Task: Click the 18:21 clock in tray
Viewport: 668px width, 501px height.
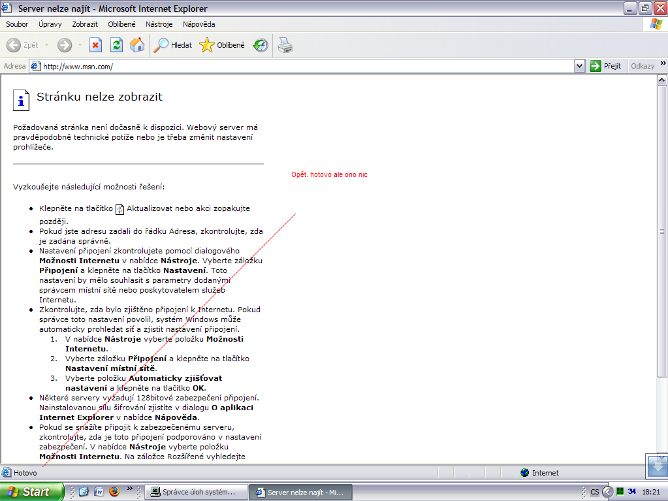Action: point(651,492)
